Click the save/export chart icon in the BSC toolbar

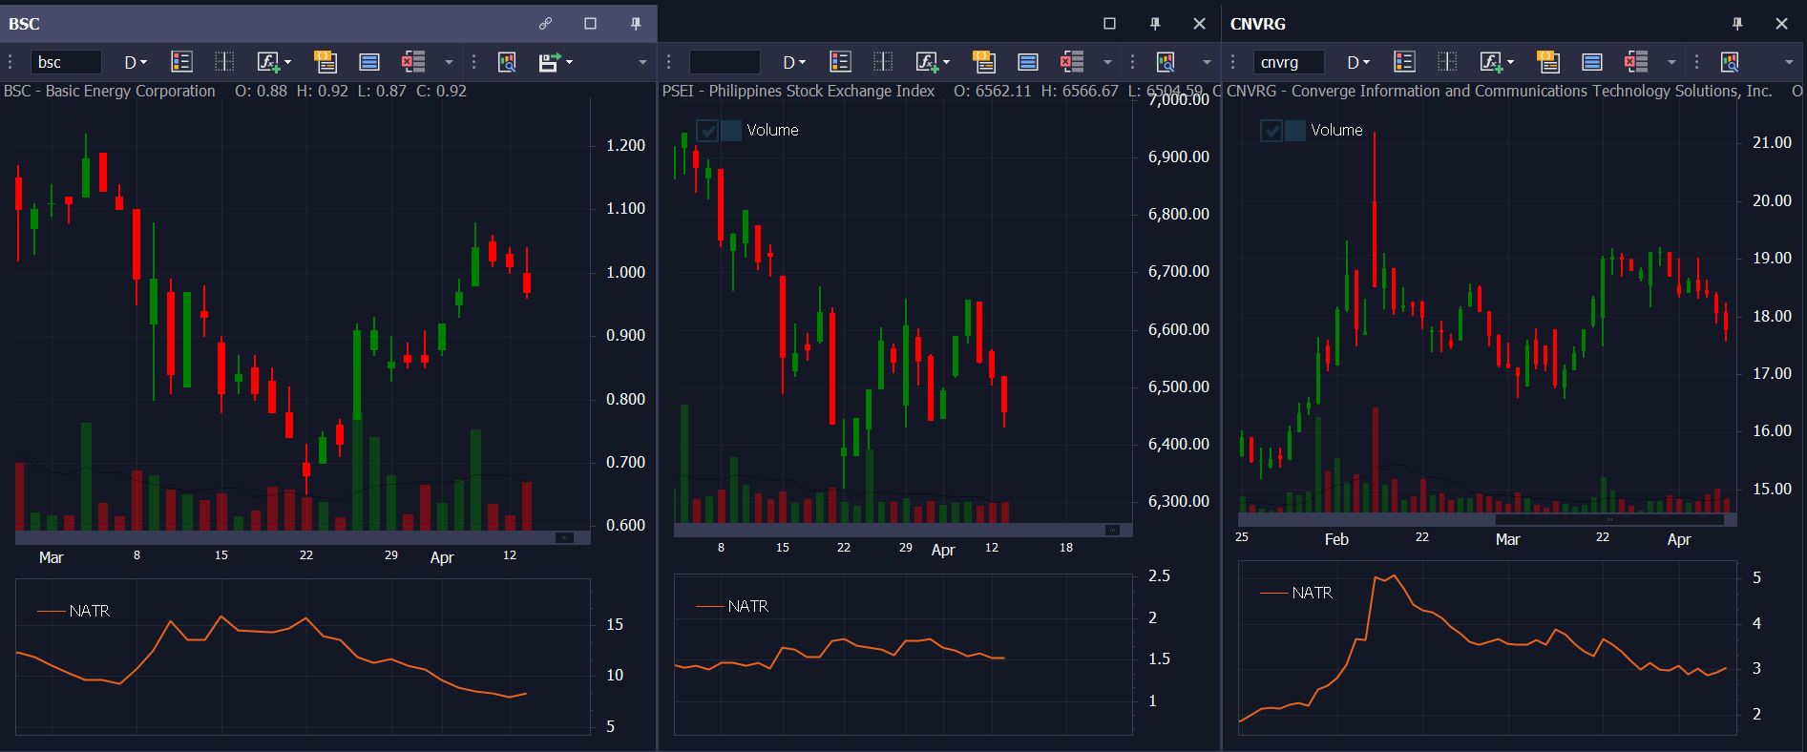click(x=549, y=62)
